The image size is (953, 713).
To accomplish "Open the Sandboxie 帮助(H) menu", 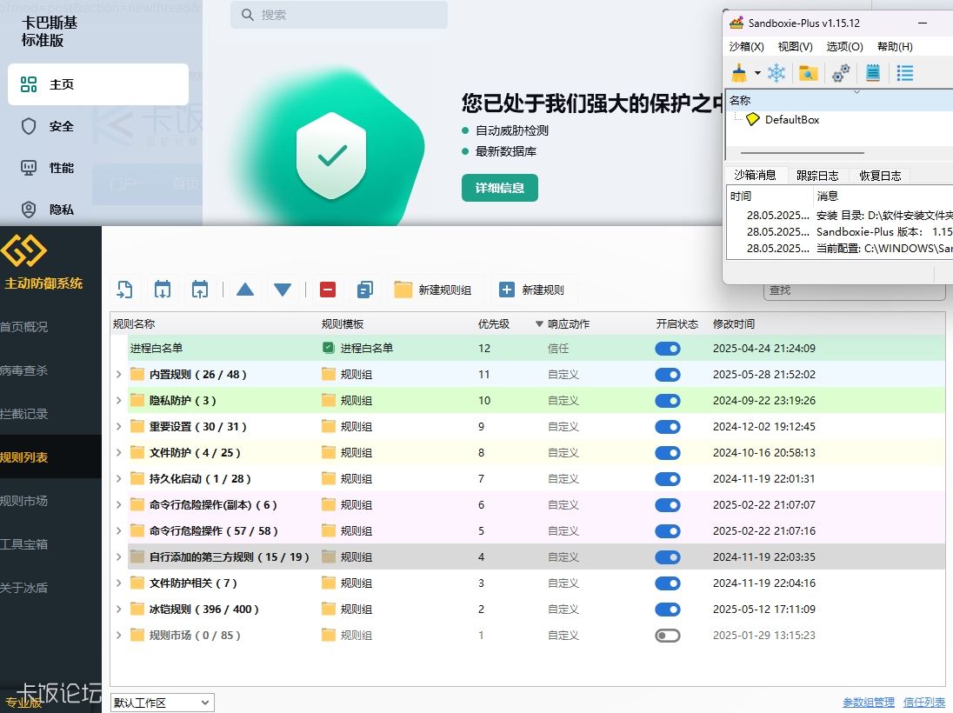I will point(895,47).
